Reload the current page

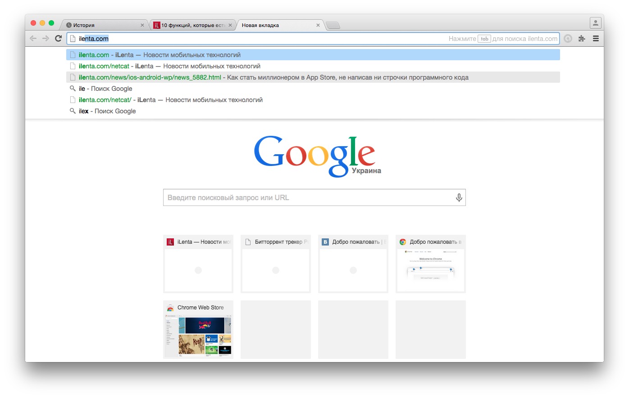point(58,39)
